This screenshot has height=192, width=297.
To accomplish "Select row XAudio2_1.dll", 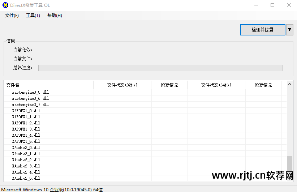I will (145, 154).
